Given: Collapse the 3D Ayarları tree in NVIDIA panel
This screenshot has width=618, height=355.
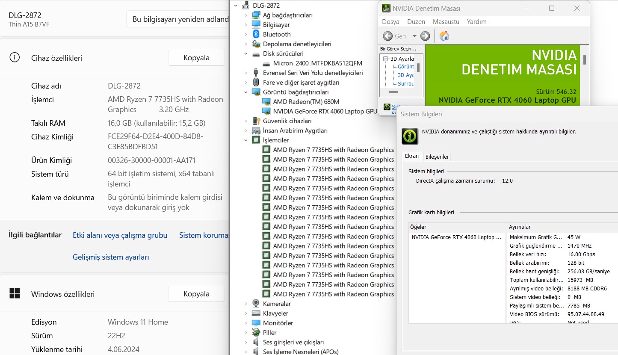Looking at the screenshot, I should [385, 59].
